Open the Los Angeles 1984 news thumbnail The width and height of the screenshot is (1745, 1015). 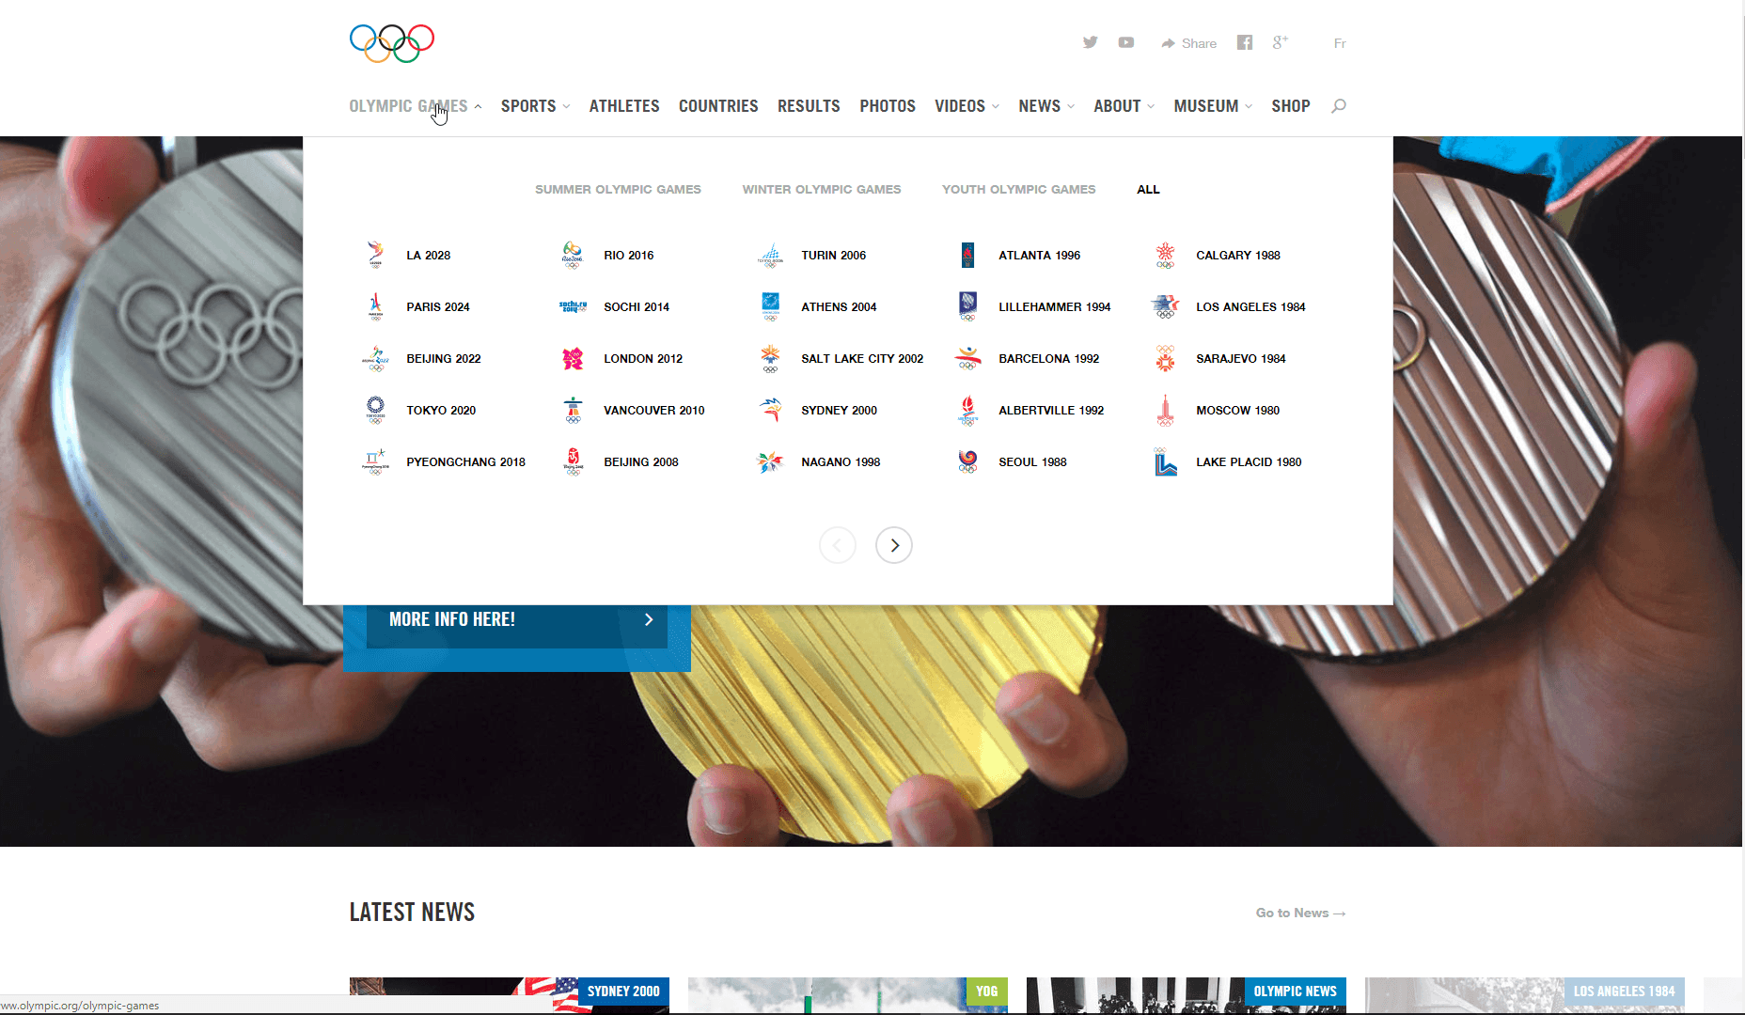point(1525,995)
